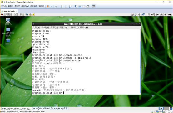Toggle the VMware library sidebar view icon
Image resolution: width=173 pixels, height=113 pixels.
[x=76, y=6]
